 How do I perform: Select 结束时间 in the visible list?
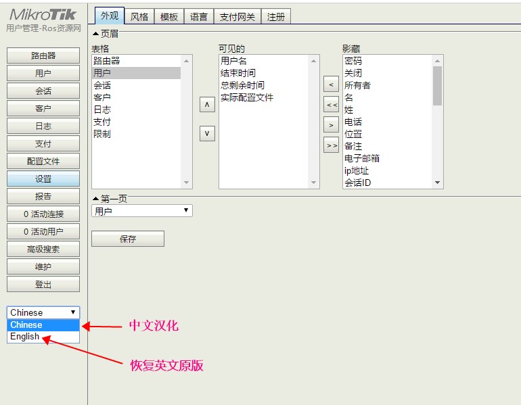(x=264, y=73)
